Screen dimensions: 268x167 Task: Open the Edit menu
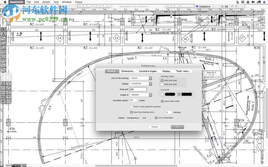[x=37, y=2]
